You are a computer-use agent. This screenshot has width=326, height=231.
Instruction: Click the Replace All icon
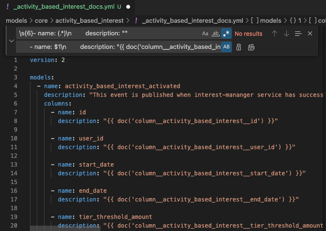point(251,47)
